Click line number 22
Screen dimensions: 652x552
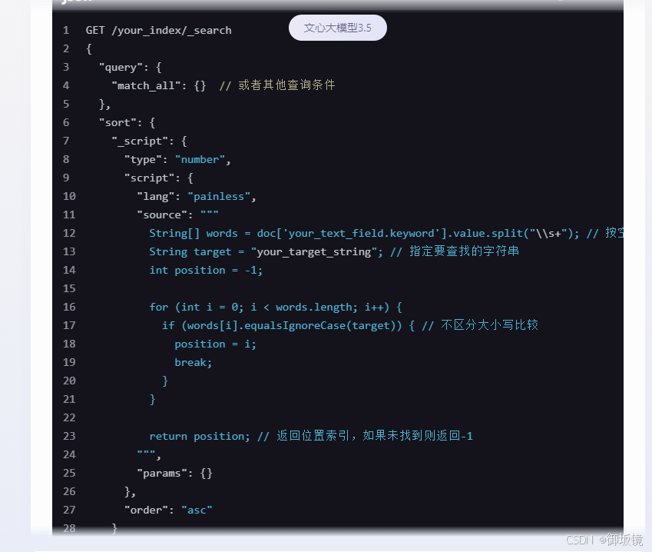(x=69, y=417)
